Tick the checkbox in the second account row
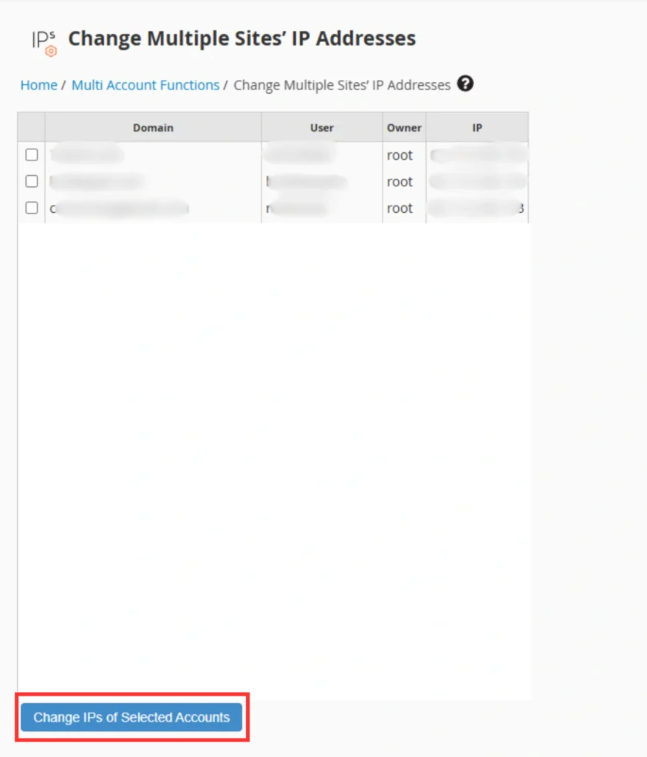Screen dimensions: 647x757 (32, 181)
